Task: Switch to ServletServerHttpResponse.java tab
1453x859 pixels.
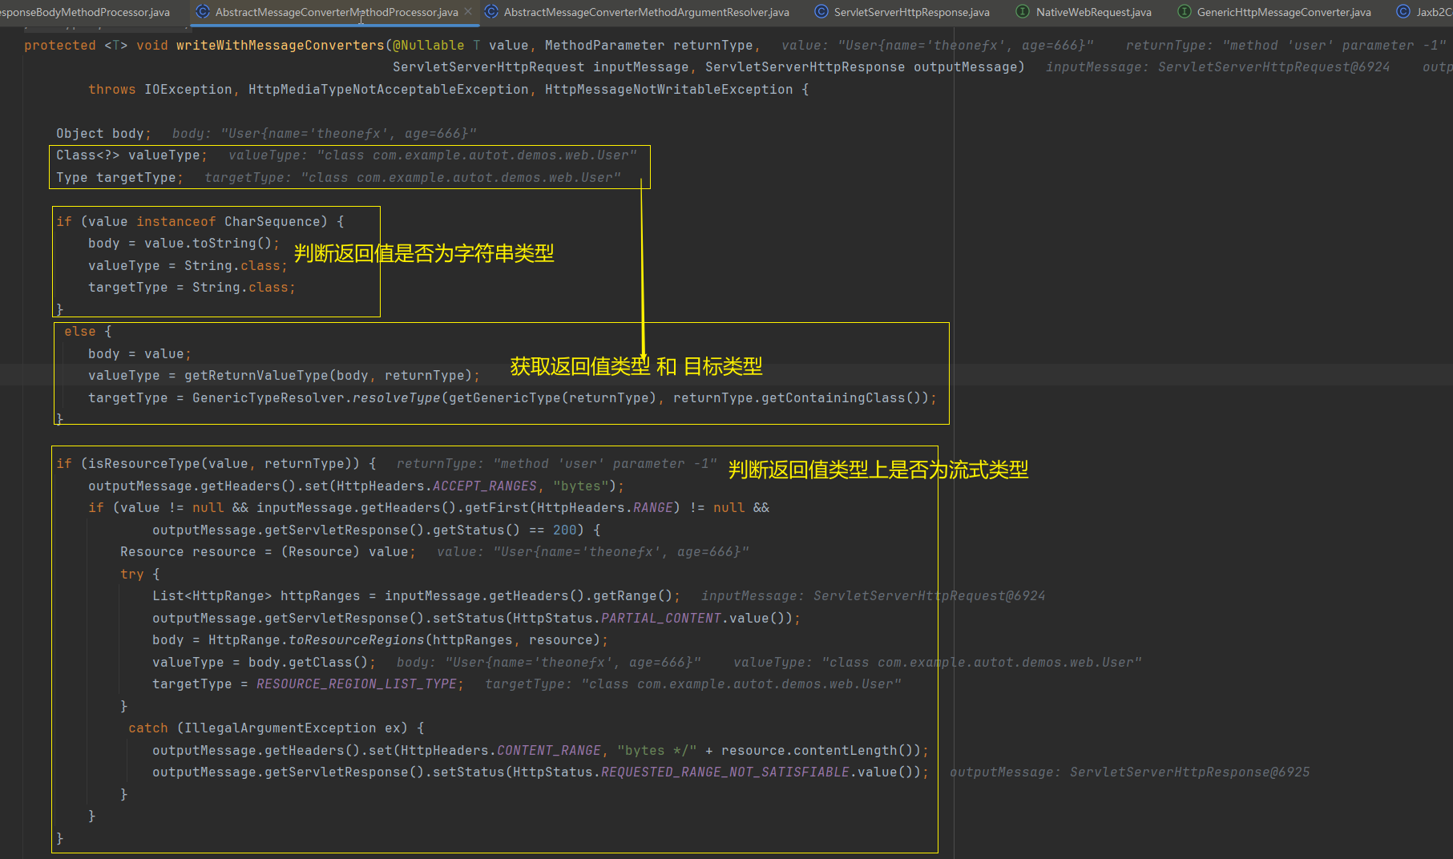Action: coord(911,12)
